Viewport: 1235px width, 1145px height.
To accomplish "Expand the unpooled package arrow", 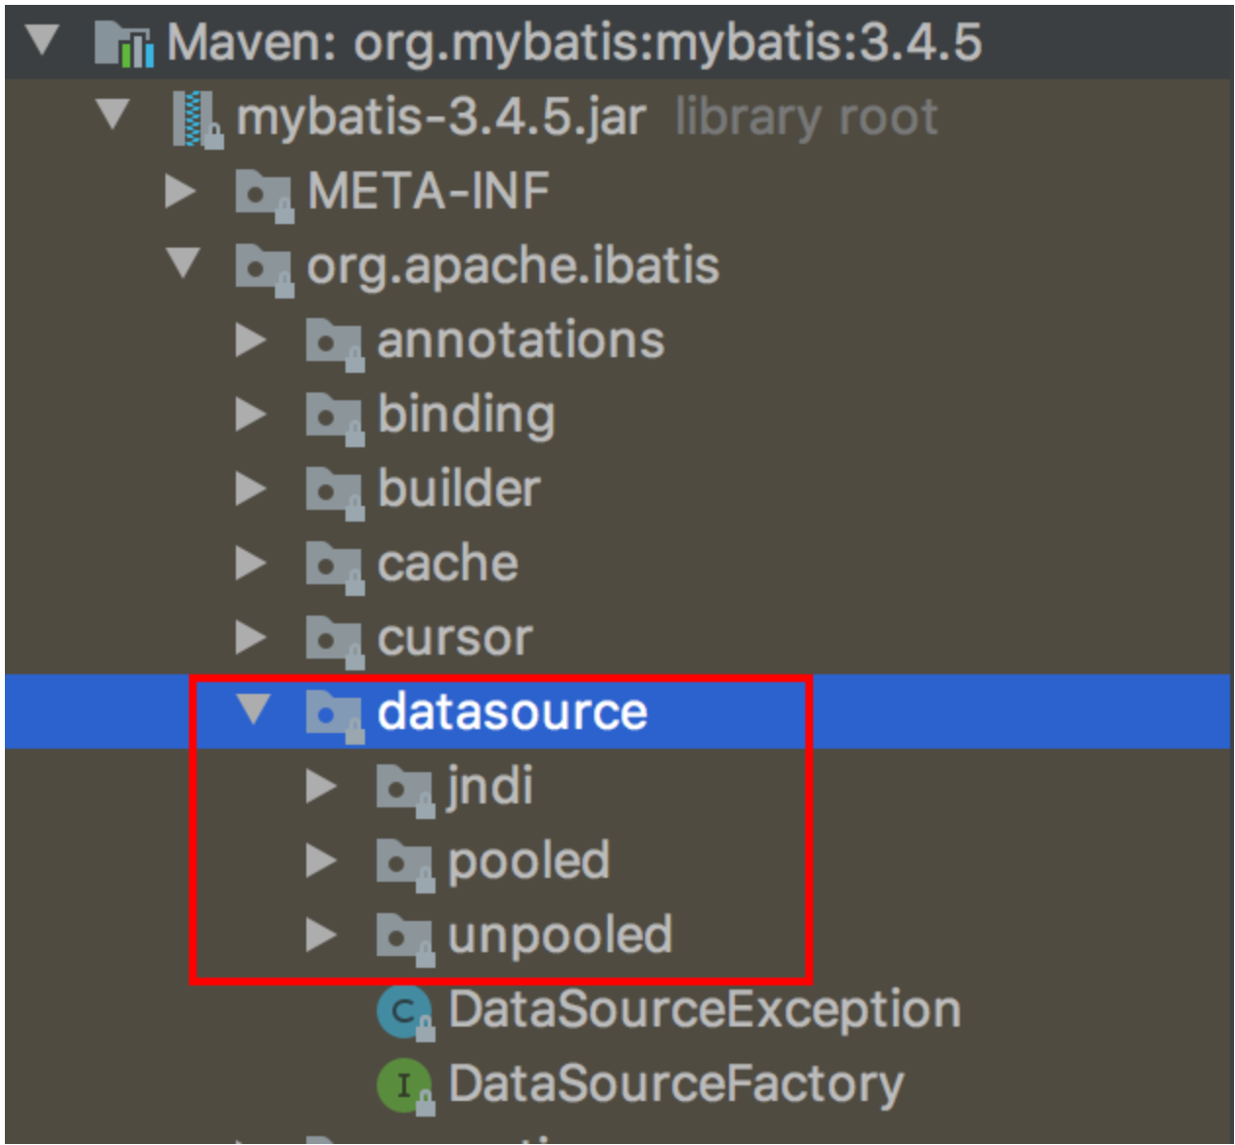I will 320,936.
